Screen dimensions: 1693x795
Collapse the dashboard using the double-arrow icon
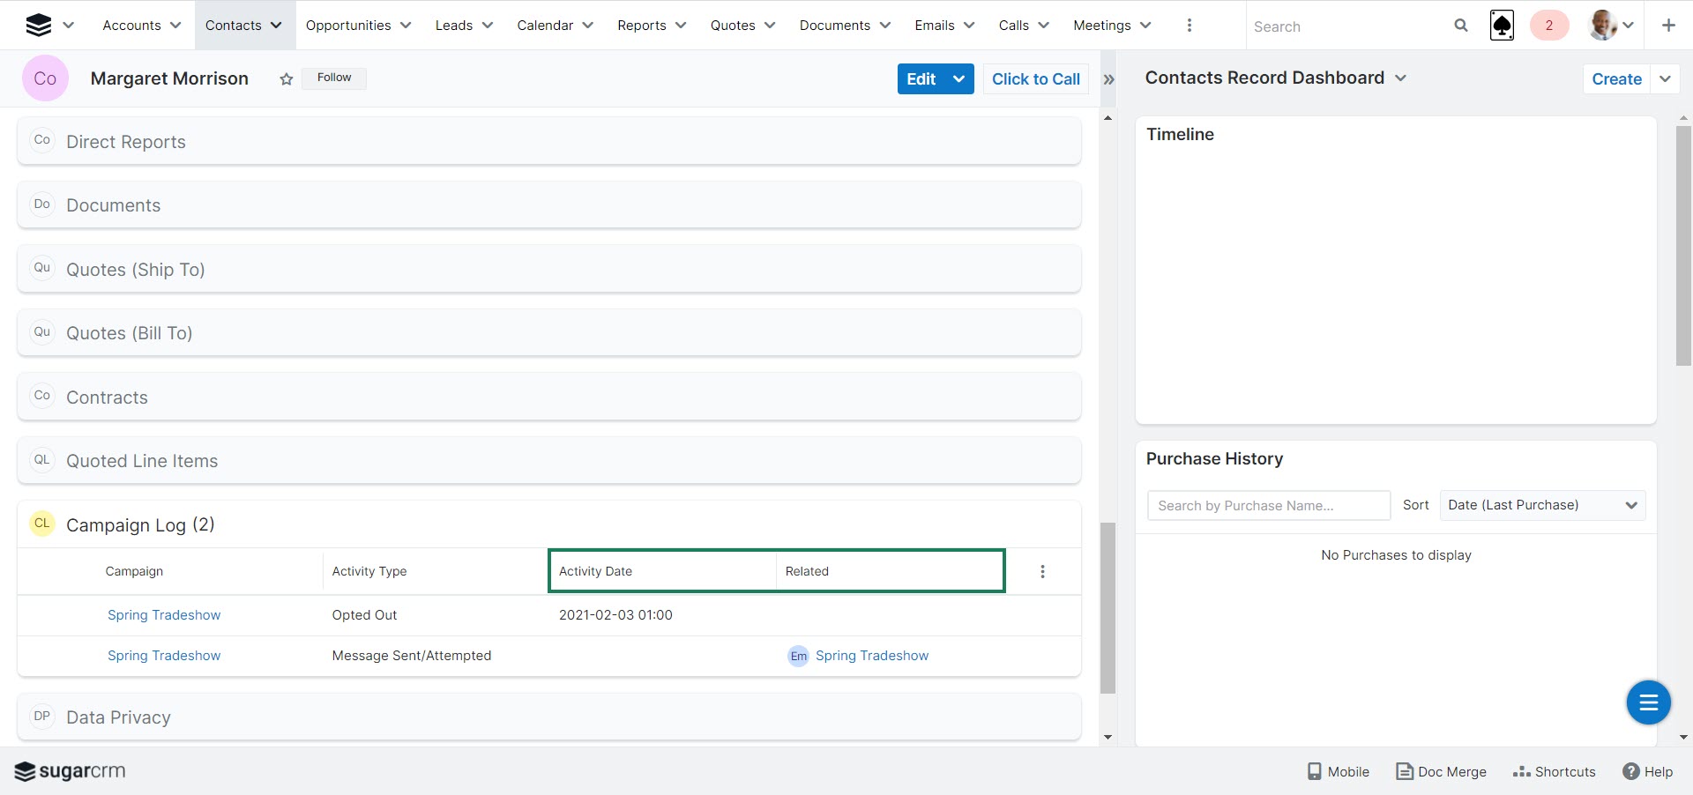[1108, 79]
